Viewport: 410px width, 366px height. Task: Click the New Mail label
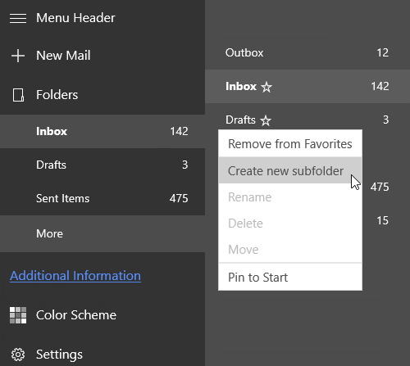[x=63, y=56]
